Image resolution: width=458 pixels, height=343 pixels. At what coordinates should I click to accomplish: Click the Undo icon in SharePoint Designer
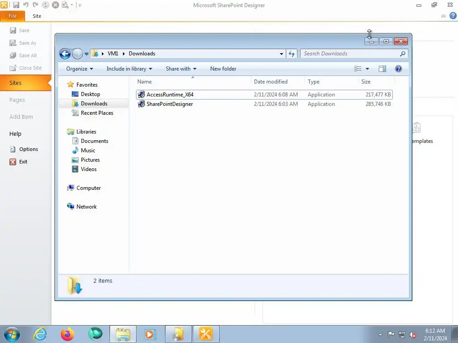click(x=25, y=5)
